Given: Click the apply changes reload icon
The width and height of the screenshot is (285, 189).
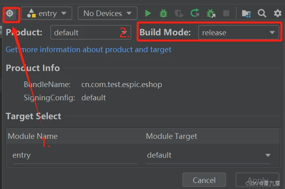Looking at the screenshot, I should coord(195,13).
